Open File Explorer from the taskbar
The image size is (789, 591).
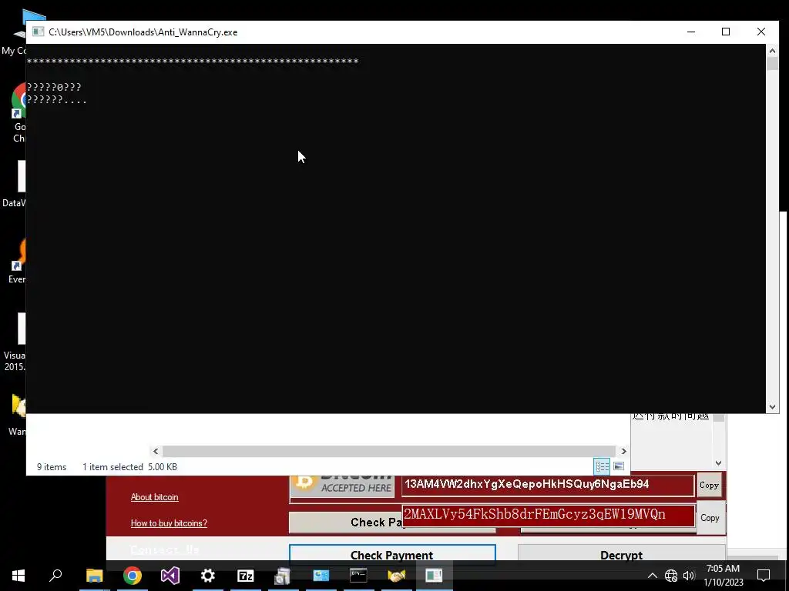(x=95, y=576)
